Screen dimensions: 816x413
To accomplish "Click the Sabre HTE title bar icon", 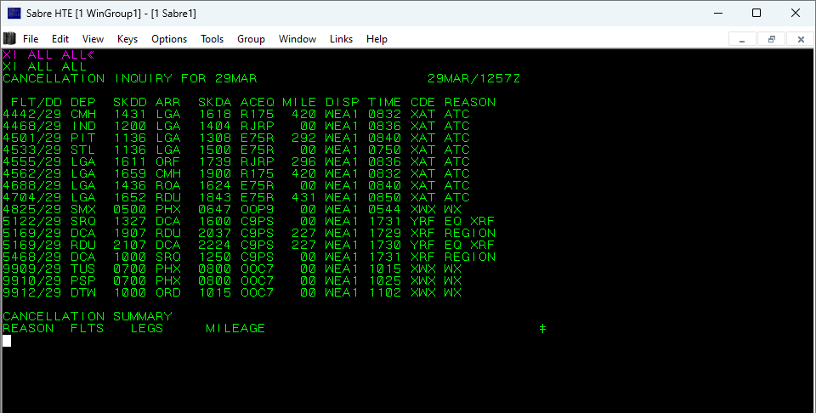I will [x=14, y=13].
